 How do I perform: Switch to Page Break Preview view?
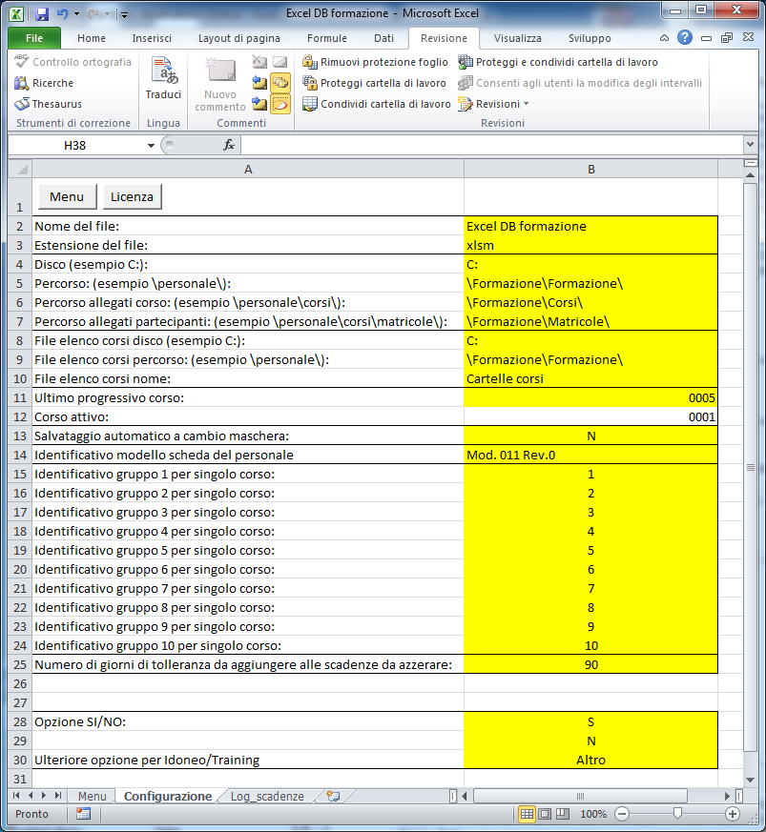click(561, 815)
